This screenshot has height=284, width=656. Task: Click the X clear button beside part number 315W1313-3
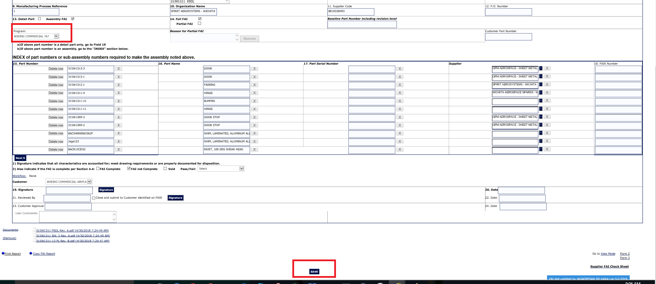(x=118, y=69)
